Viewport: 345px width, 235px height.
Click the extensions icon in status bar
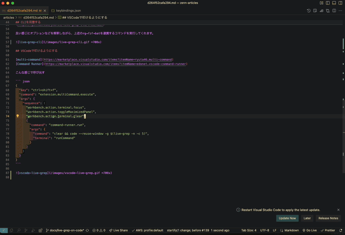pyautogui.click(x=40, y=230)
